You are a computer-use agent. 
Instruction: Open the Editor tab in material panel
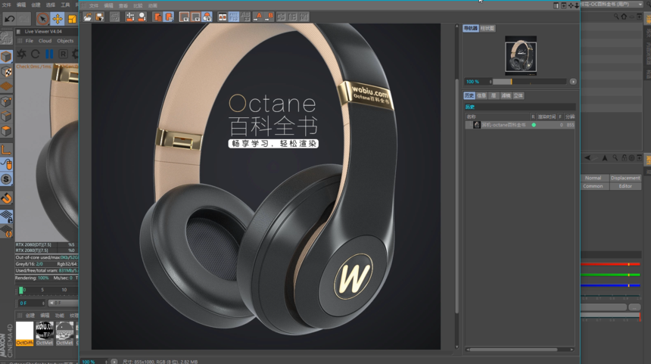point(625,186)
